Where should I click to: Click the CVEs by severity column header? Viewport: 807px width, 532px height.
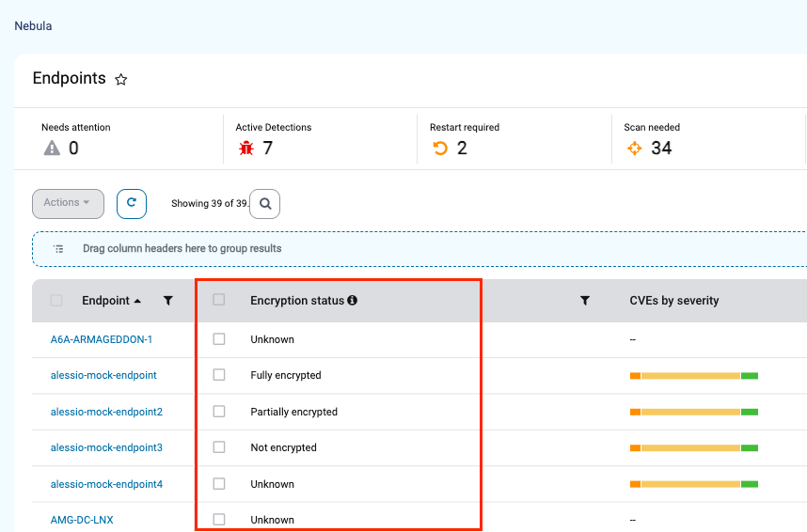674,301
